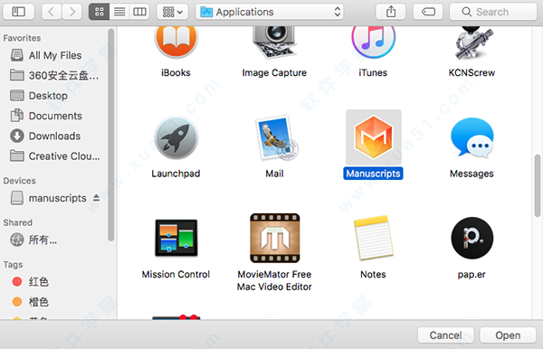Click the sidebar scrollbar

pos(110,135)
